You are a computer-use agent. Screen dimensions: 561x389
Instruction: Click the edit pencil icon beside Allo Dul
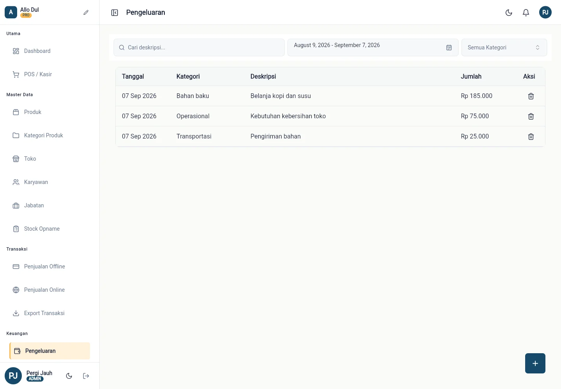[86, 12]
